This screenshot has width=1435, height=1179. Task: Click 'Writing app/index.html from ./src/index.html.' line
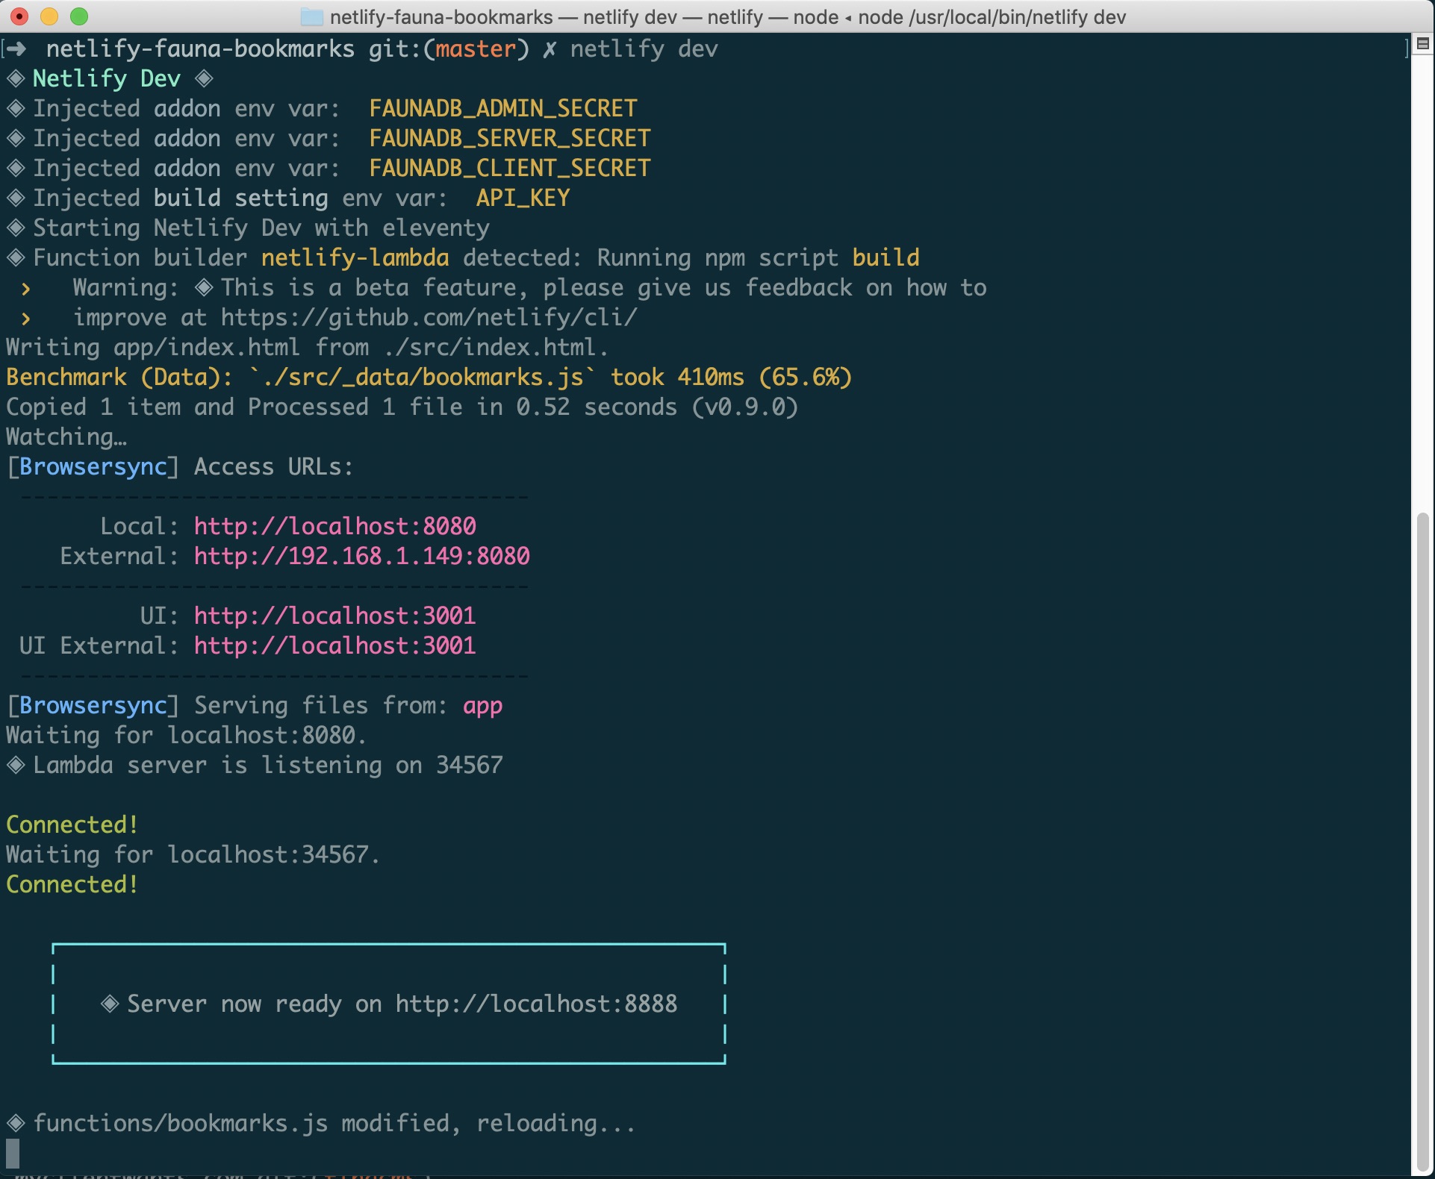coord(308,347)
